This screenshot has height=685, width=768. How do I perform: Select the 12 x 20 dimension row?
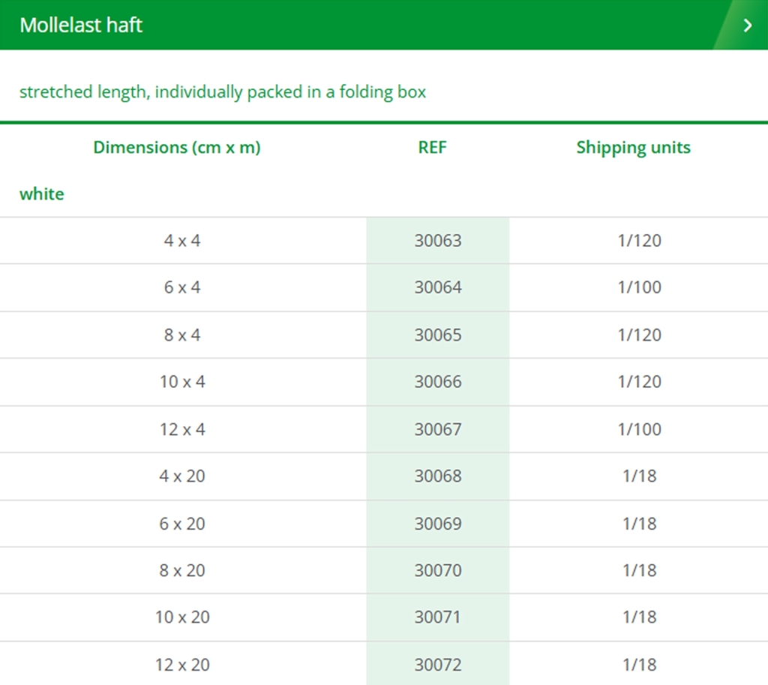click(384, 665)
